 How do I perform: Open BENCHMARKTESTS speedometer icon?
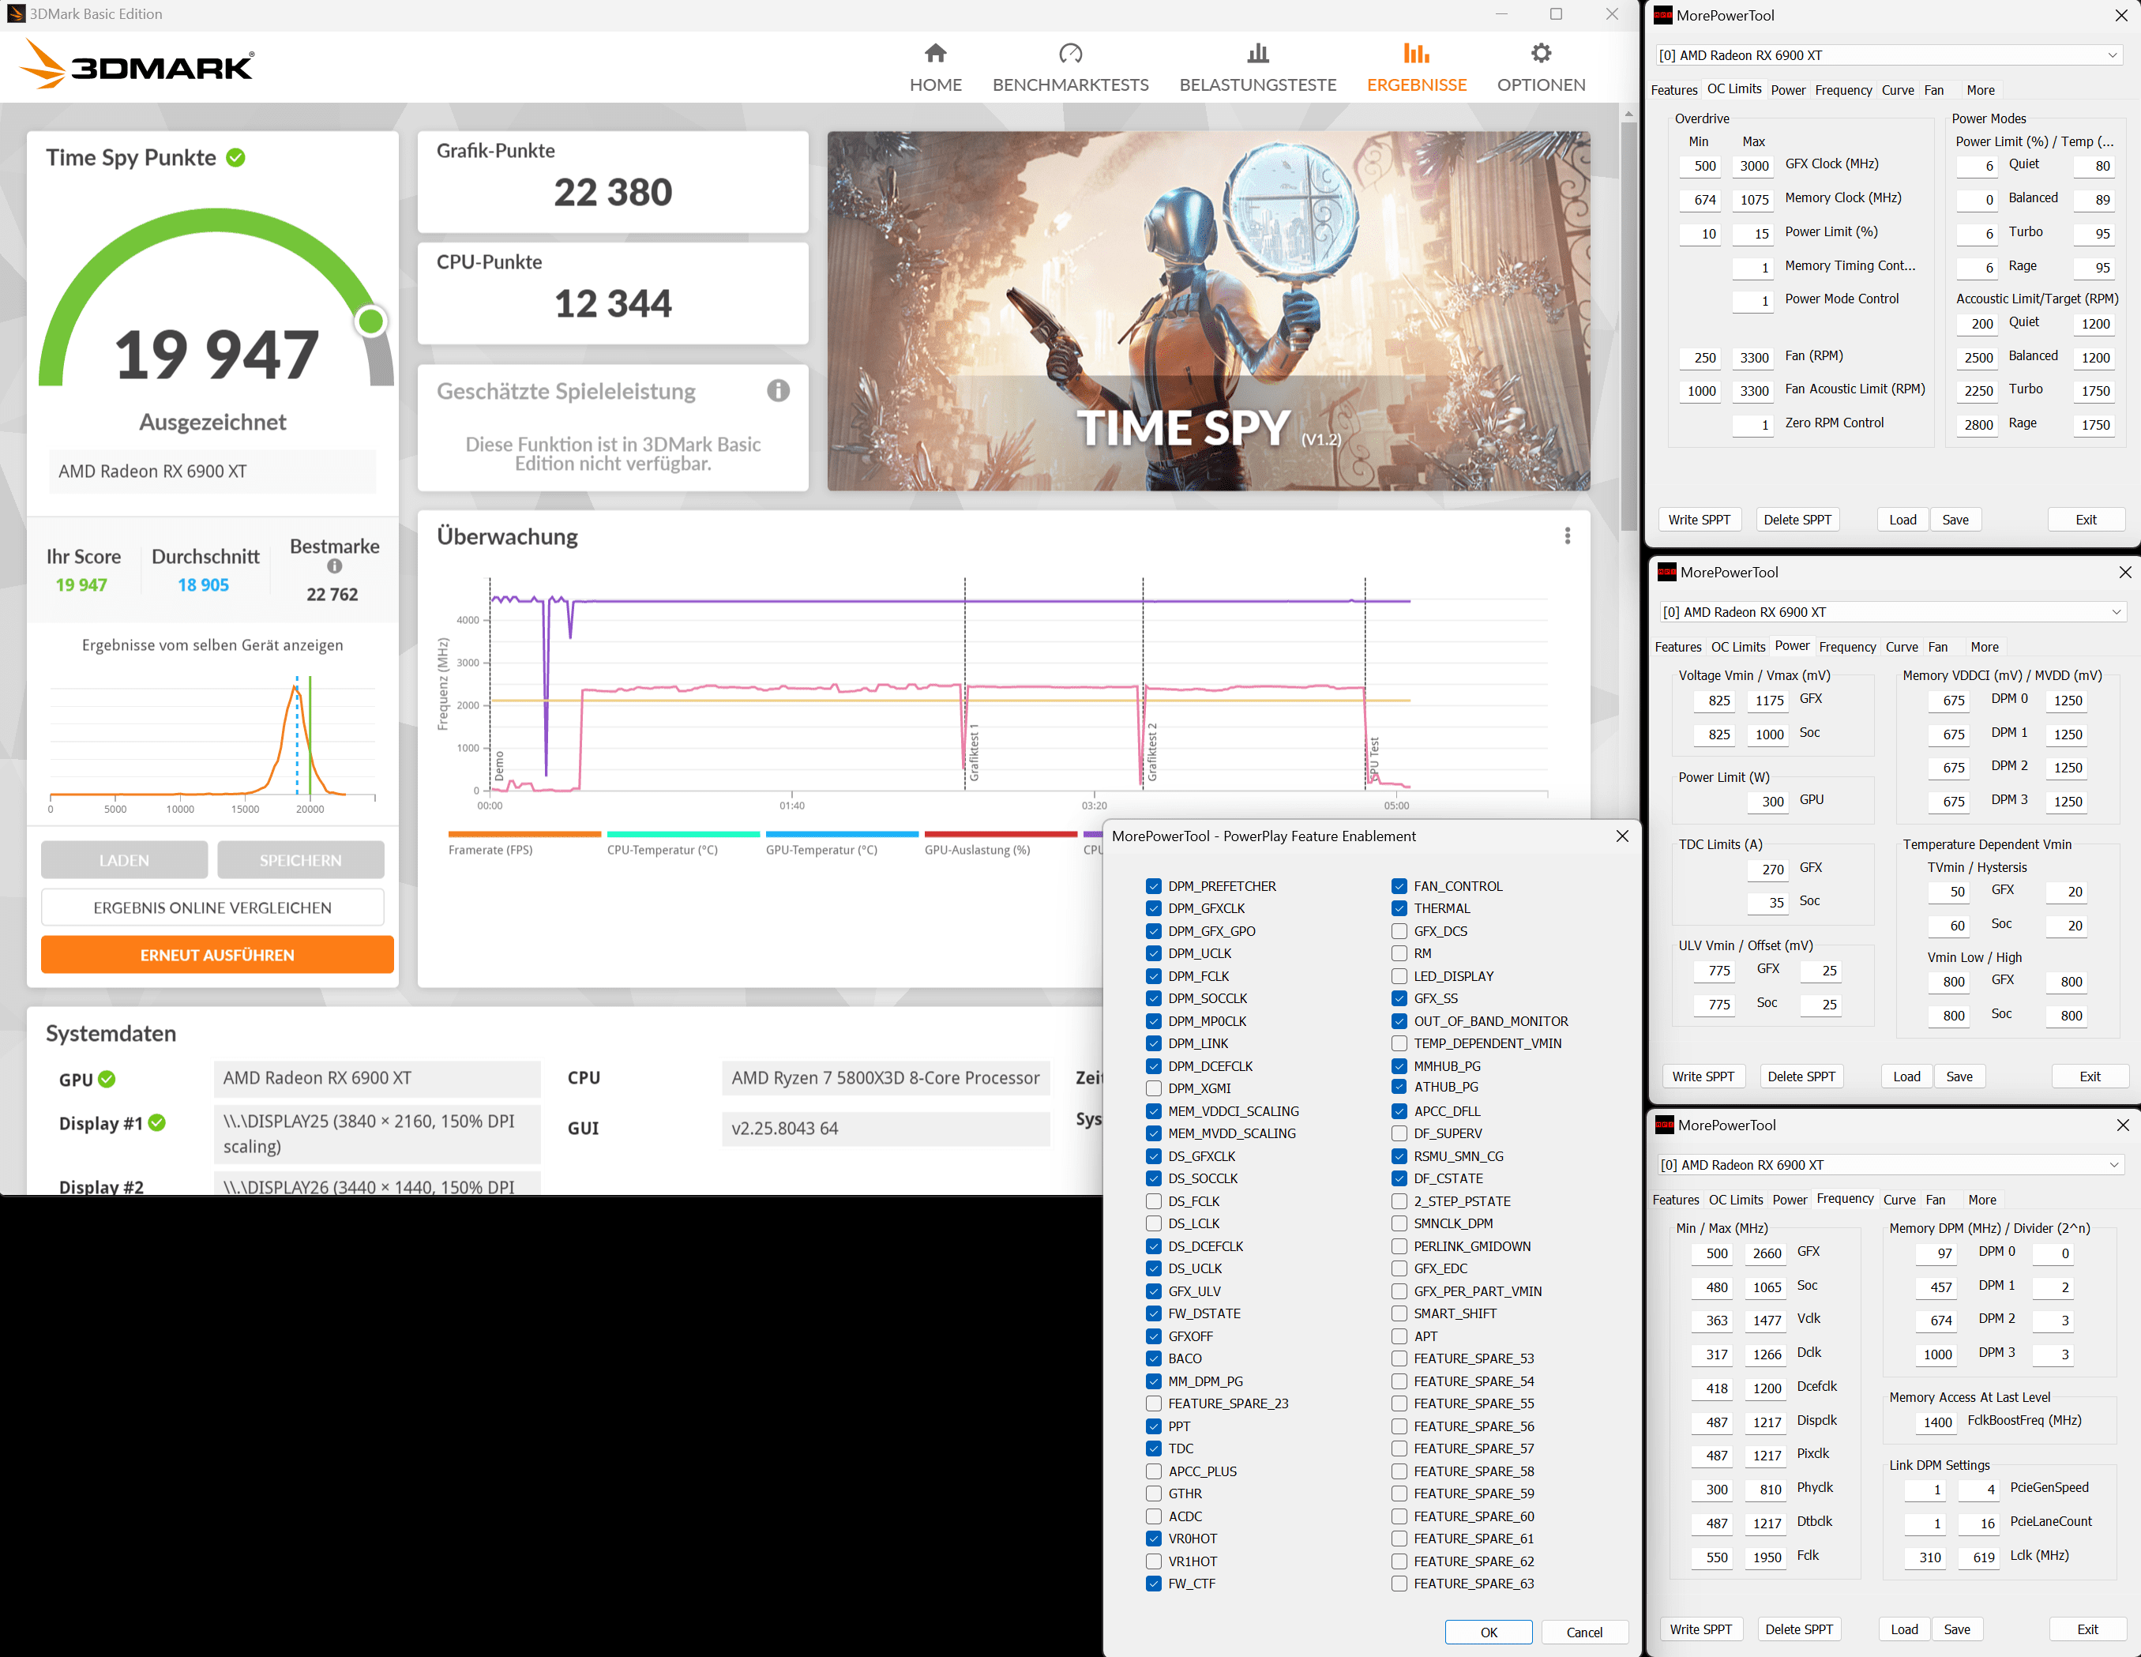coord(1071,53)
